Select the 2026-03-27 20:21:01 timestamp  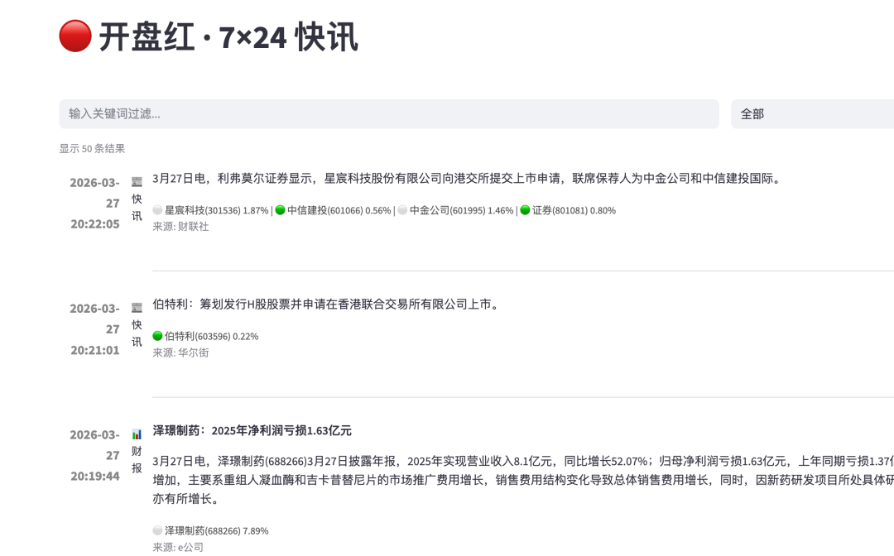pyautogui.click(x=94, y=329)
